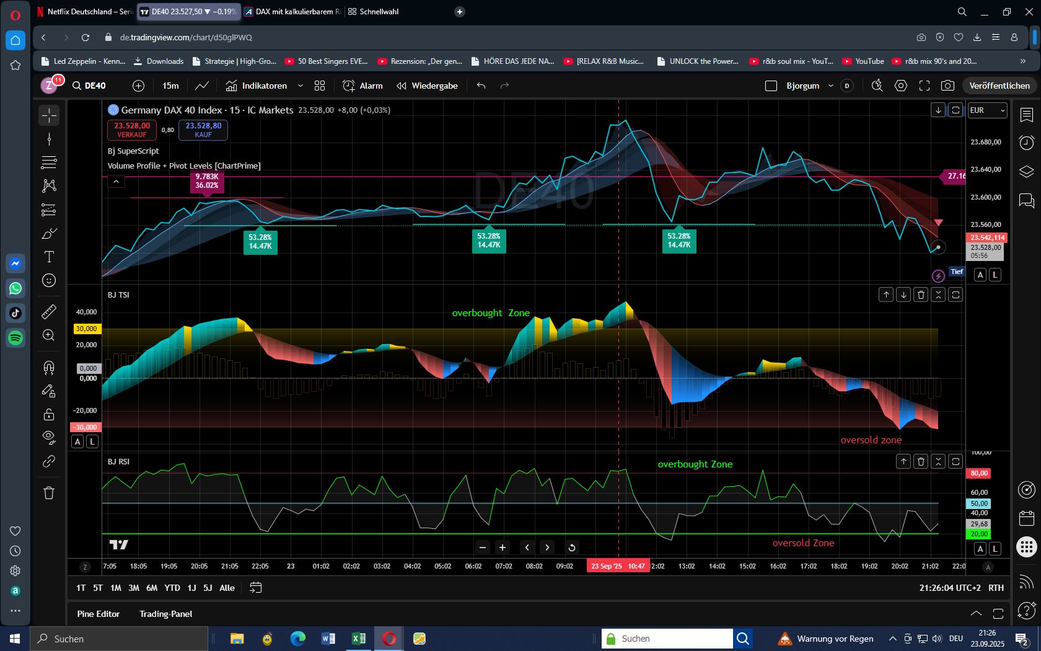Select the Brush drawing tool
Viewport: 1041px width, 651px height.
[x=48, y=234]
